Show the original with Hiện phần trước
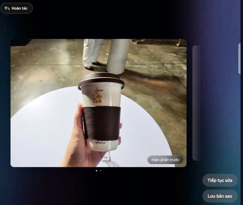Screen dimensions: 243x205 (165, 160)
